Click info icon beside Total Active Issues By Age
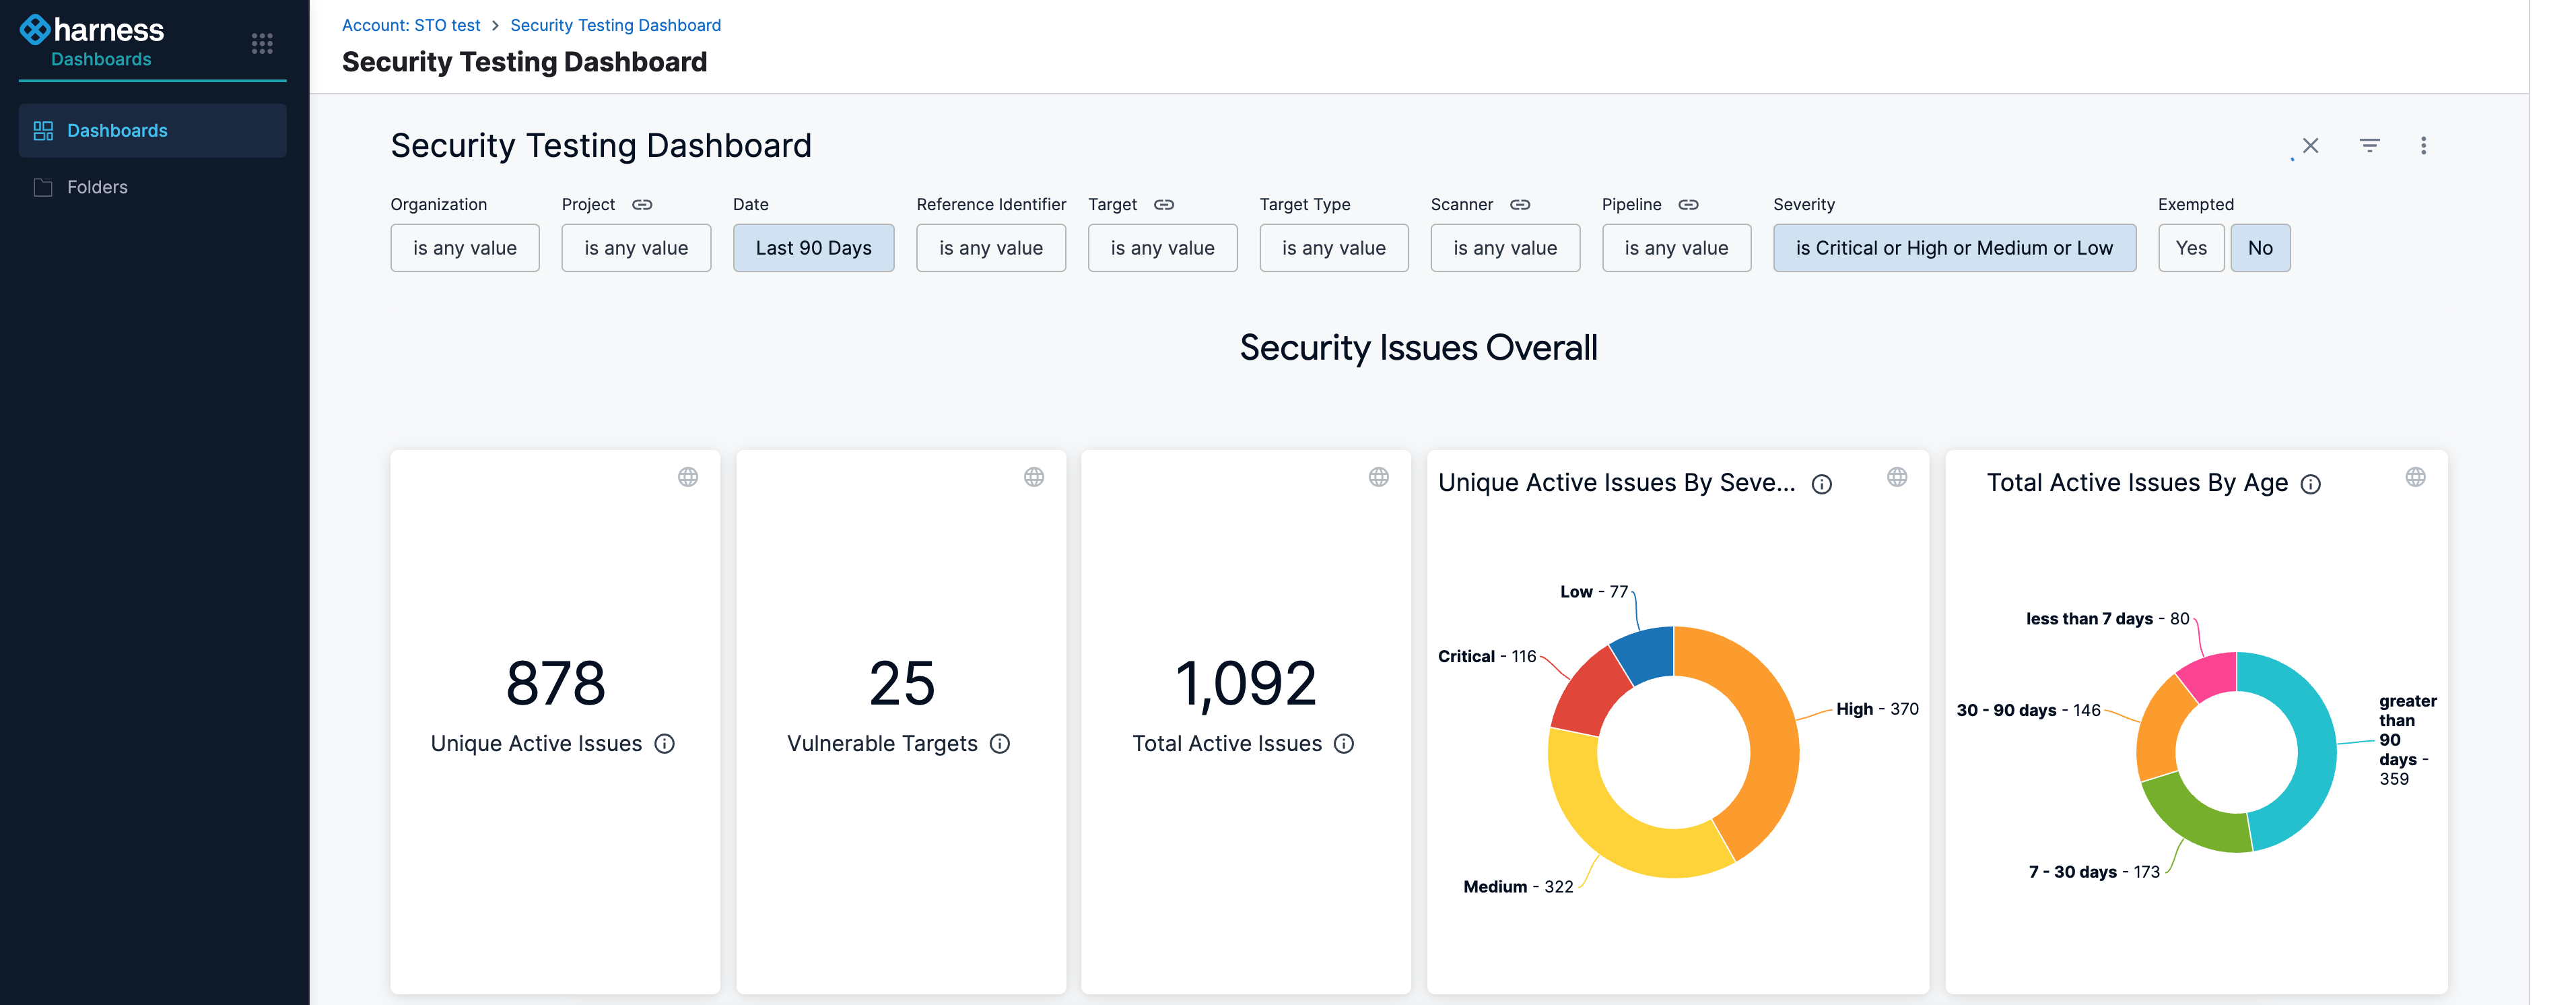2576x1005 pixels. [x=2310, y=485]
